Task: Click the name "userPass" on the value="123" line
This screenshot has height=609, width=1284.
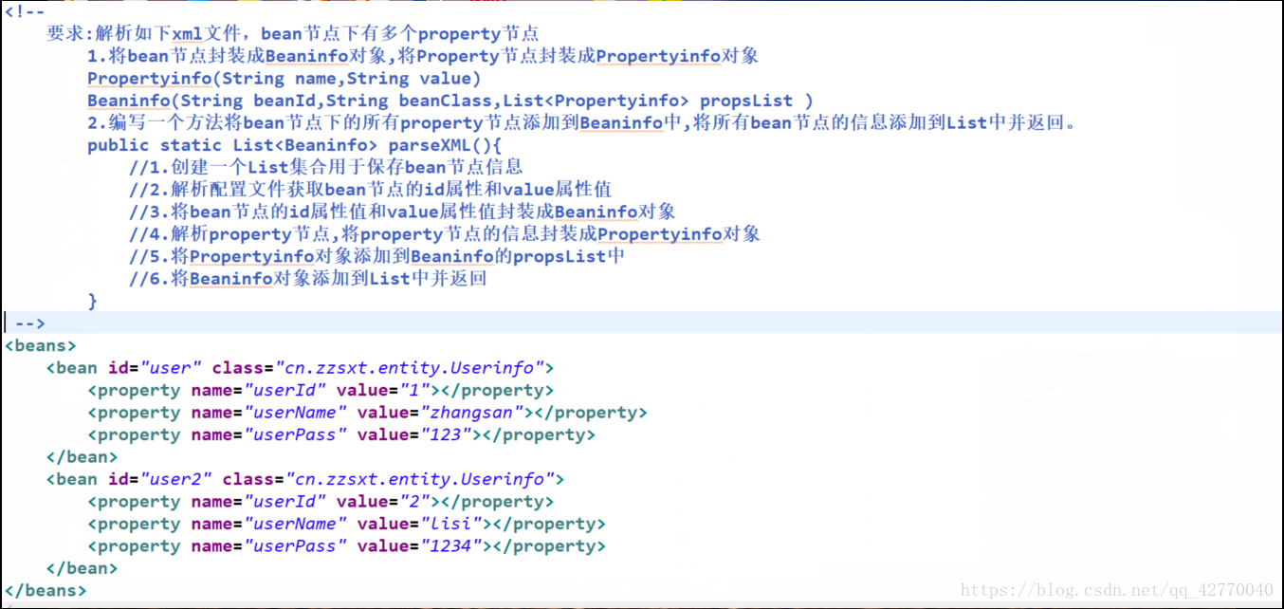Action: pos(296,434)
